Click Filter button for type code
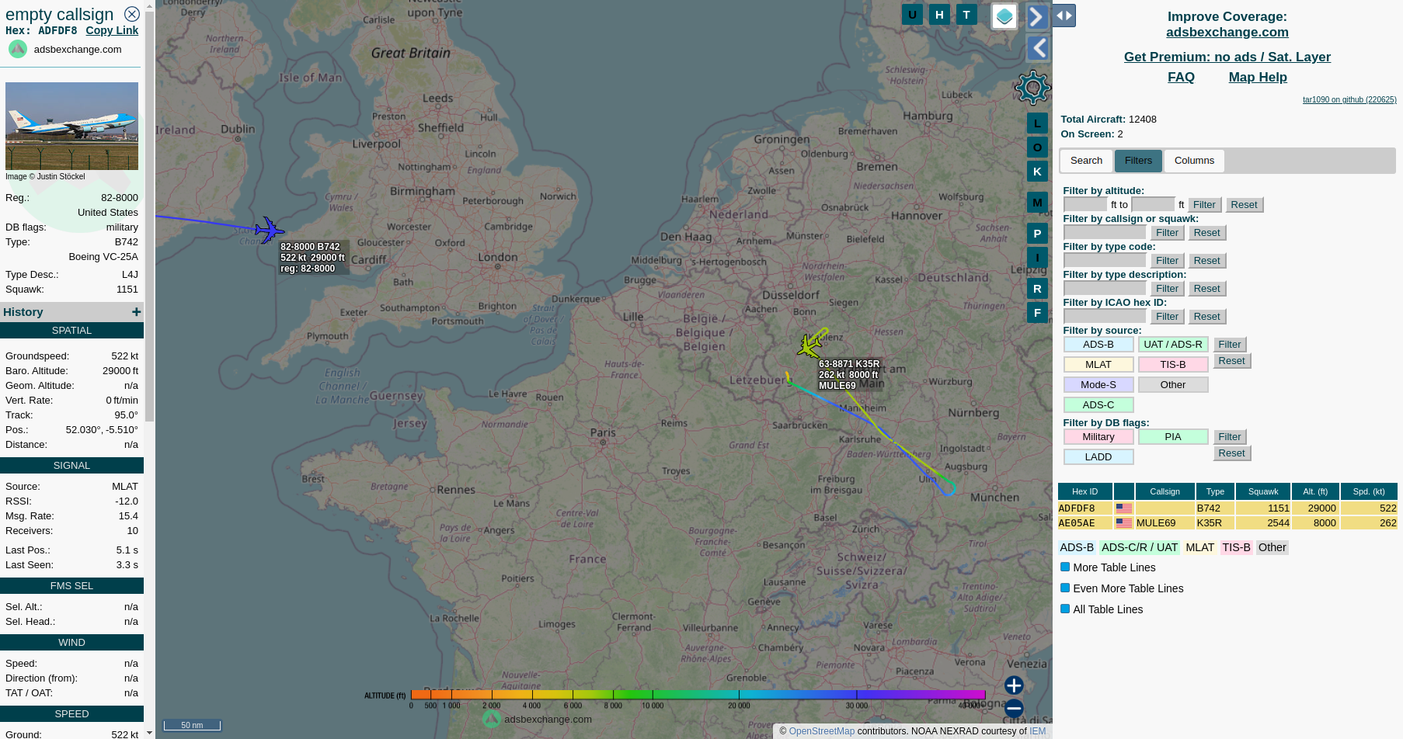The width and height of the screenshot is (1403, 739). (x=1167, y=261)
